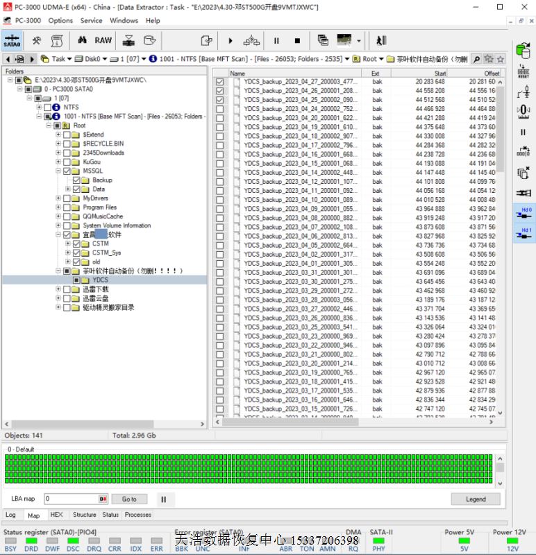The image size is (536, 555).
Task: Switch to the HEX tab
Action: pos(56,515)
